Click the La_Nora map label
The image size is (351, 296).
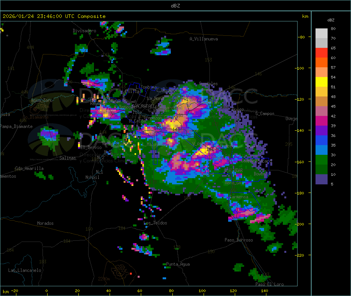pos(155,98)
